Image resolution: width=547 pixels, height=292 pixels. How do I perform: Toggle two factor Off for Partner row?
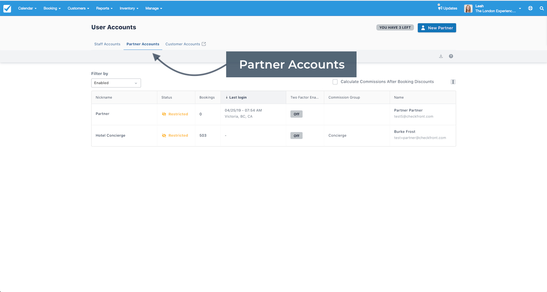(296, 114)
